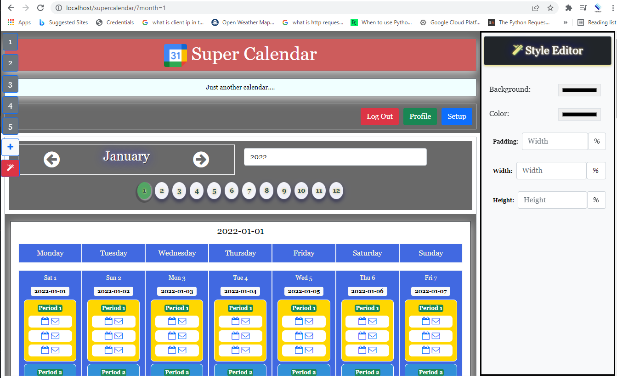This screenshot has width=617, height=378.
Task: Open the green Profile button
Action: 420,117
